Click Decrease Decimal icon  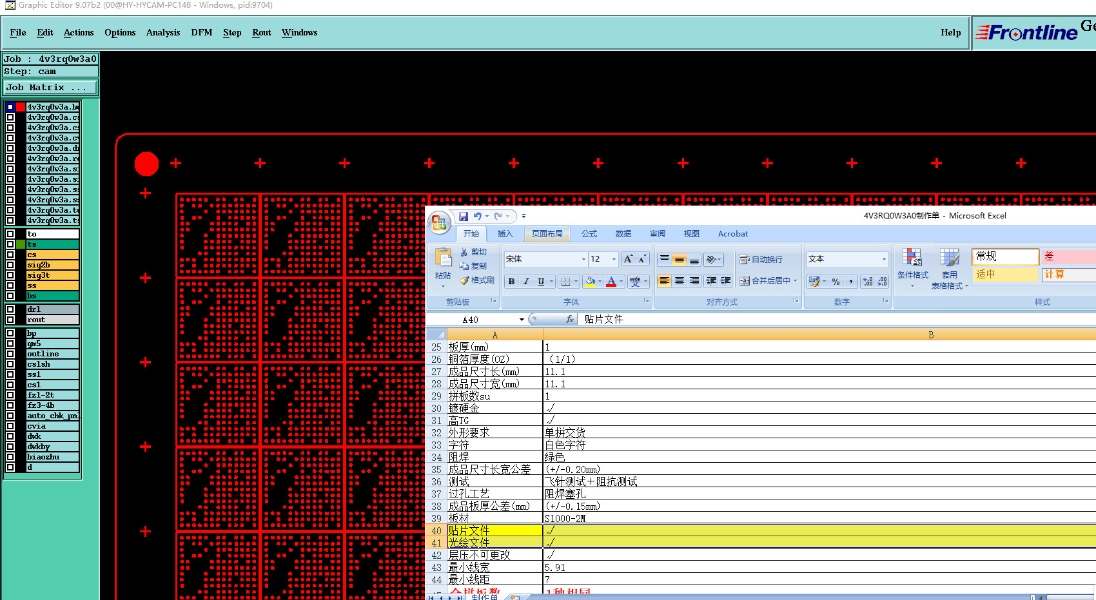coord(883,282)
